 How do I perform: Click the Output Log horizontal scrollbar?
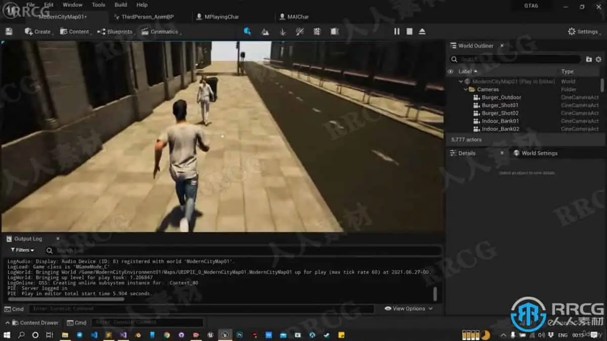66,299
